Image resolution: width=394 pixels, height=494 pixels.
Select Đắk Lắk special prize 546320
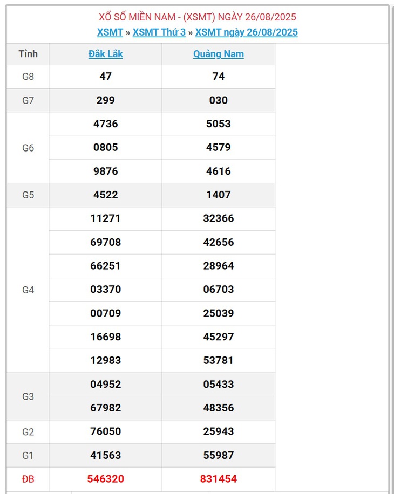click(x=106, y=479)
